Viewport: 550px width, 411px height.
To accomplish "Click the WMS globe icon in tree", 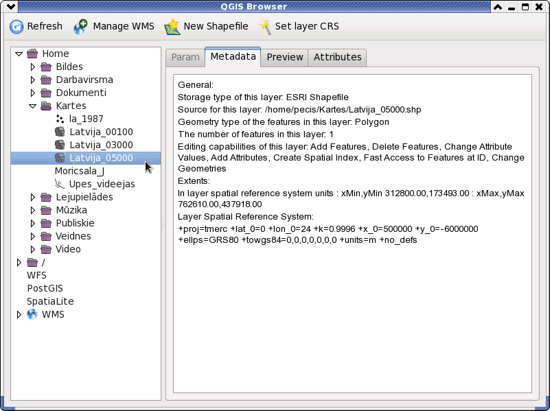I will 32,314.
